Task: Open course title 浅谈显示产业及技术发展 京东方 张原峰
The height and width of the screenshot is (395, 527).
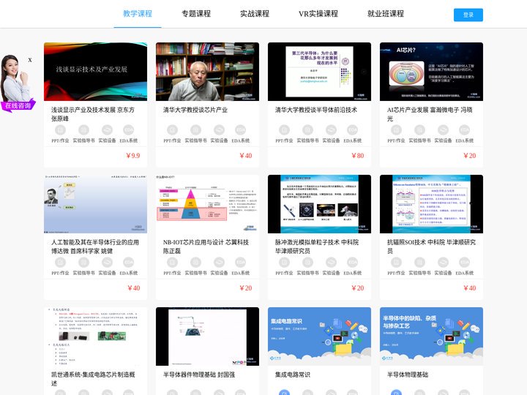Action: point(93,114)
